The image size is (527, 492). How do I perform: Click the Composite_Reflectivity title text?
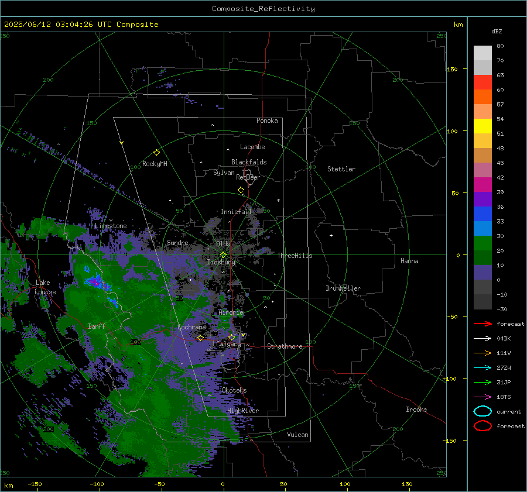coord(263,9)
